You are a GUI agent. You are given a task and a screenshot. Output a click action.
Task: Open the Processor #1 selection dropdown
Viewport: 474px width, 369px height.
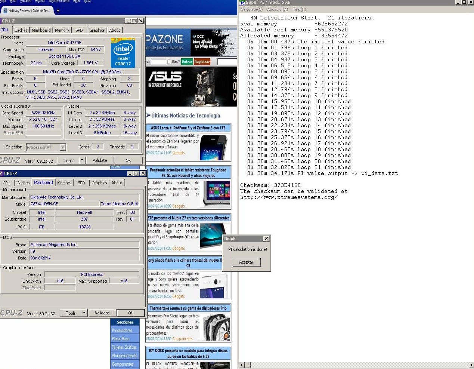pyautogui.click(x=63, y=147)
